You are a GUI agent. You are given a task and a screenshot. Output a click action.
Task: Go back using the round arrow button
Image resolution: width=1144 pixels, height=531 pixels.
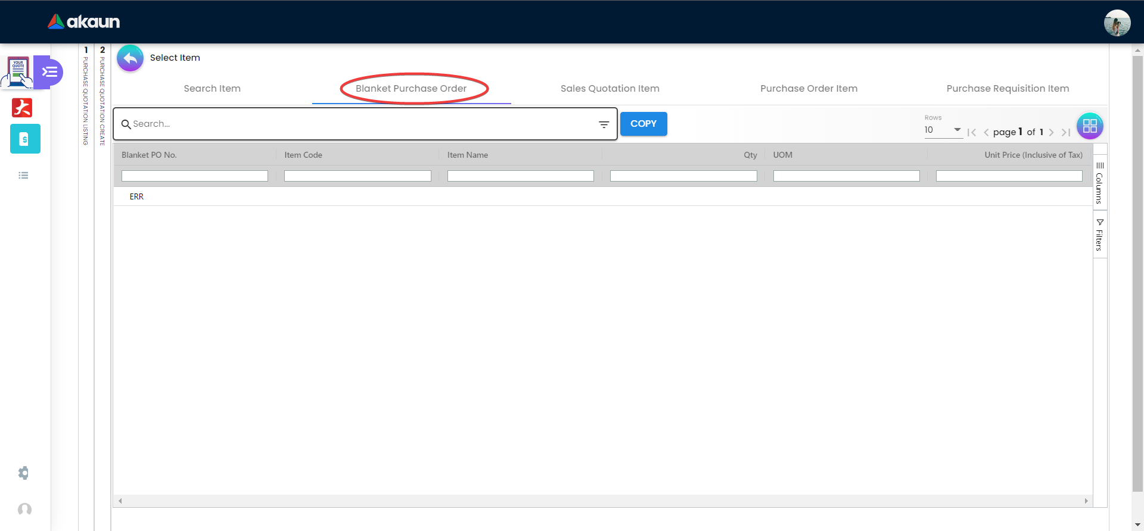(x=130, y=58)
